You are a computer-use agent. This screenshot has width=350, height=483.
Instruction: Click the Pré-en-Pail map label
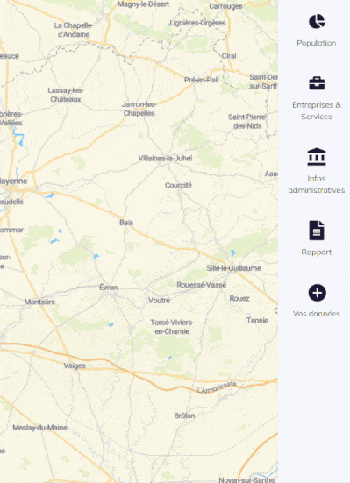(202, 80)
